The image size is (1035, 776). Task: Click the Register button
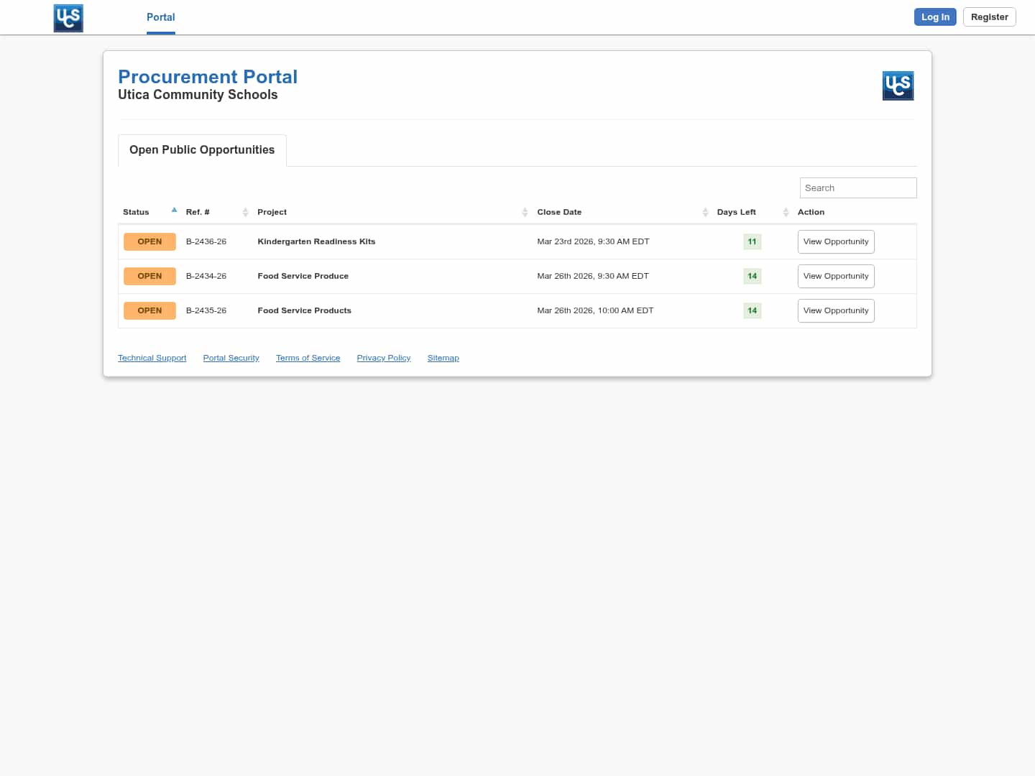pos(989,17)
